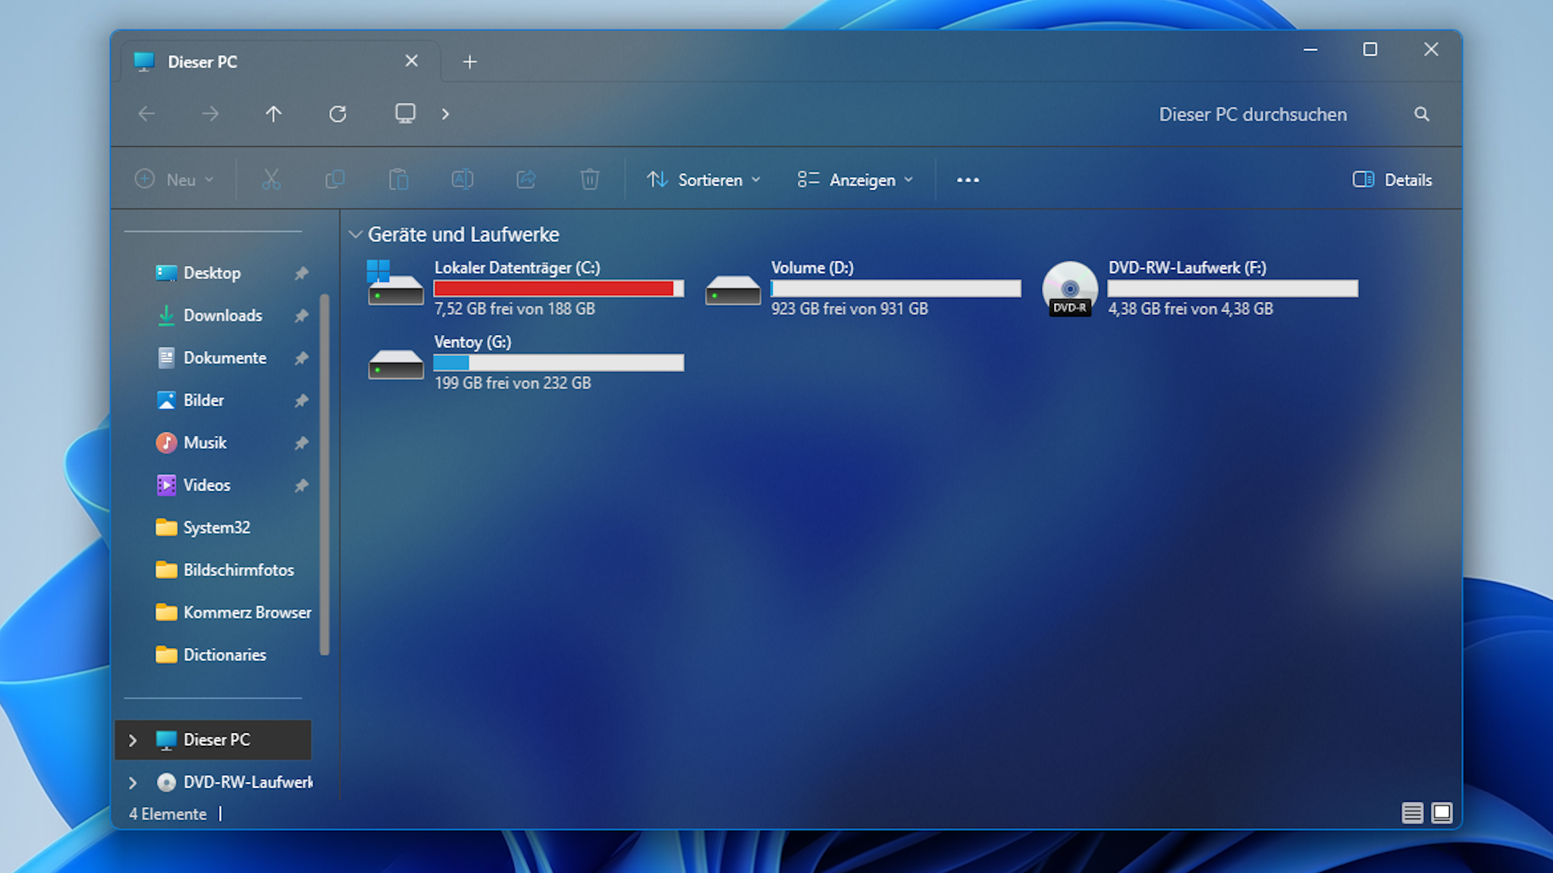Click the pin icon next to Videos

click(302, 485)
